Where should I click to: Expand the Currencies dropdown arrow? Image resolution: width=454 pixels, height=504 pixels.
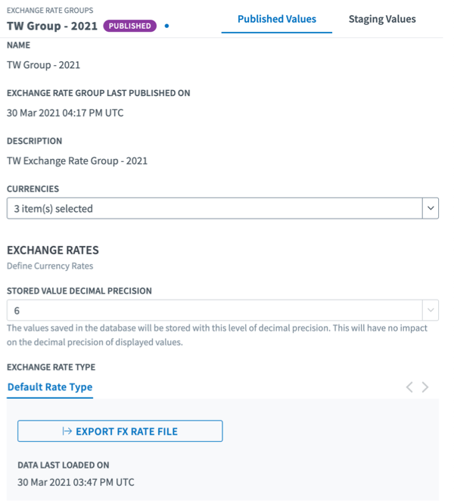[x=430, y=208]
